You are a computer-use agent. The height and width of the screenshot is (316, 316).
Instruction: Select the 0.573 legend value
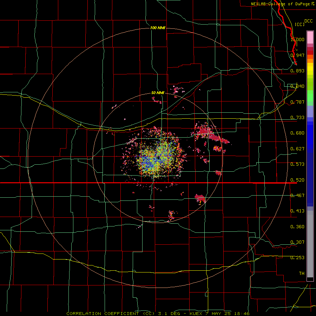297,164
